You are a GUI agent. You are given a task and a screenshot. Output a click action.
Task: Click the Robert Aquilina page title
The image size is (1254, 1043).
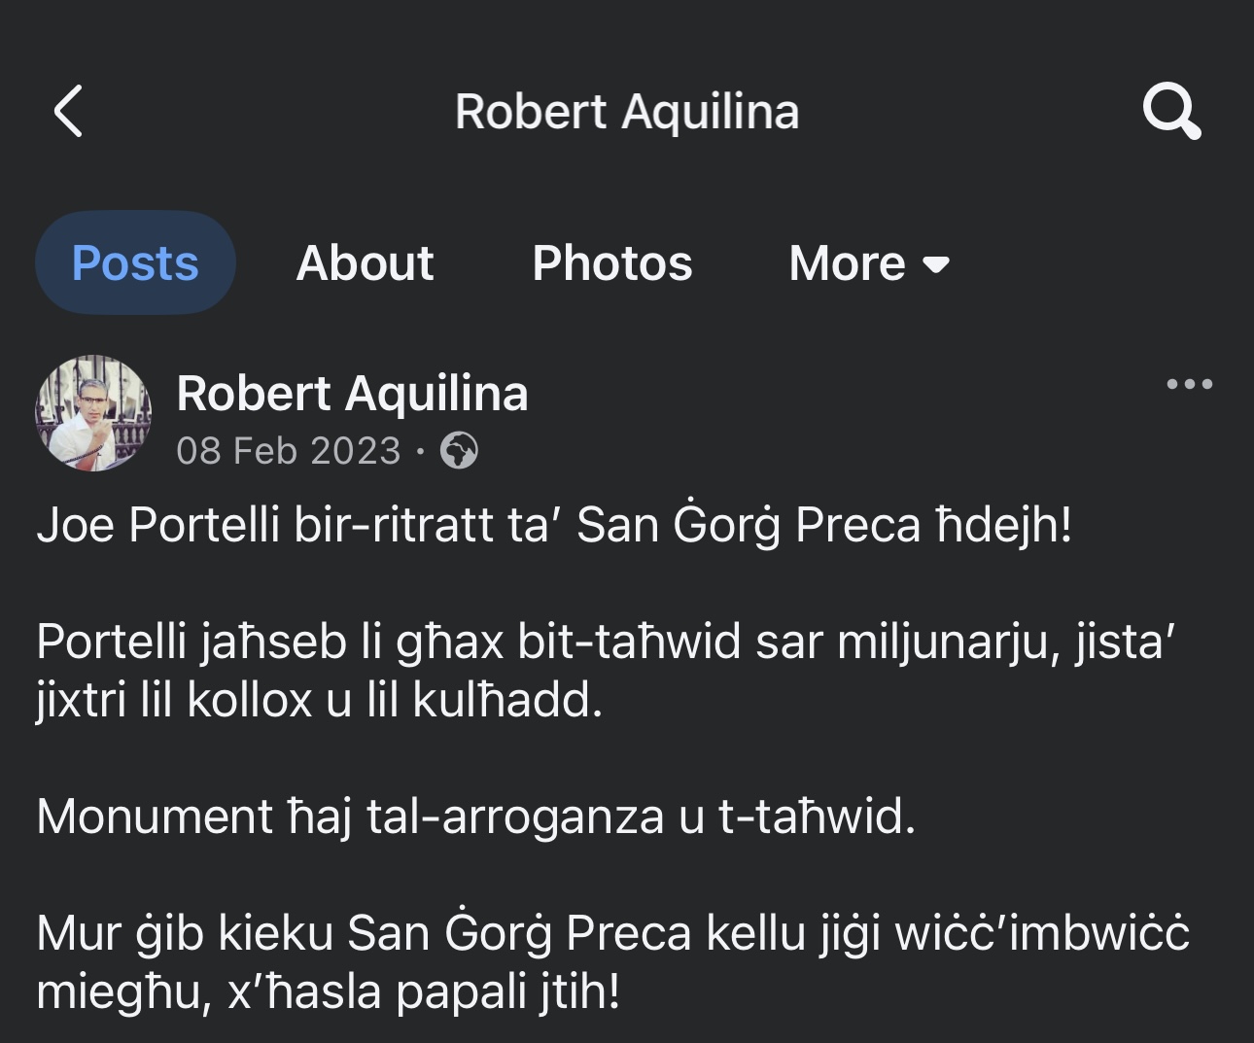click(627, 111)
